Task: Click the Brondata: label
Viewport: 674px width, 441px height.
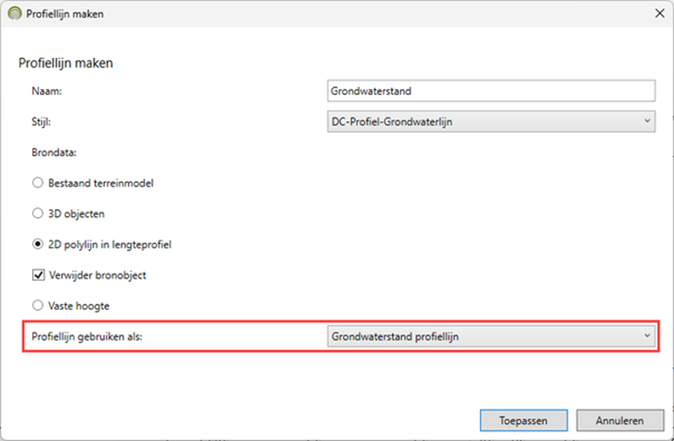Action: 54,152
